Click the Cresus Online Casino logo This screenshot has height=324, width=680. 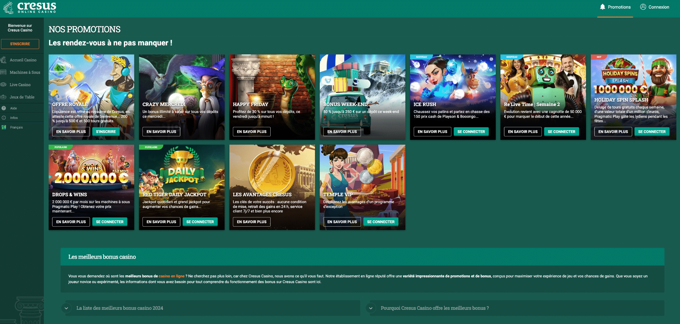pyautogui.click(x=30, y=7)
